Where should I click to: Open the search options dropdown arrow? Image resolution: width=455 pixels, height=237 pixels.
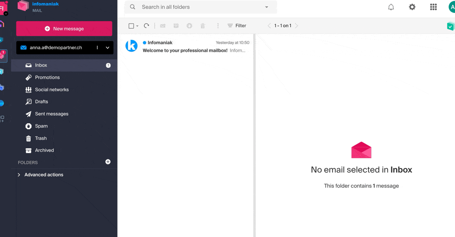coord(267,7)
